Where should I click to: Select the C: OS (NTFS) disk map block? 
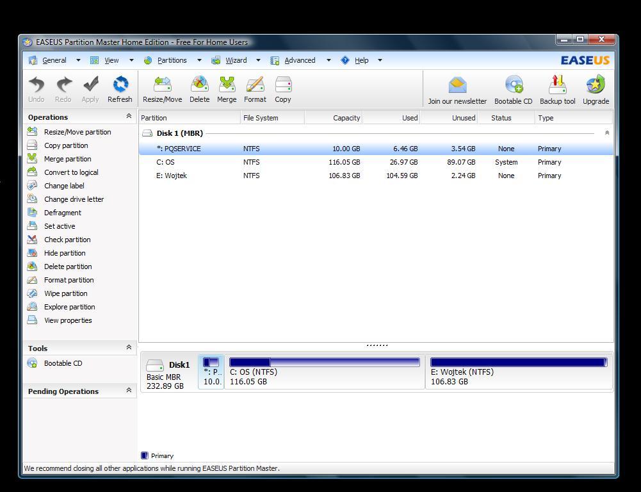(325, 372)
